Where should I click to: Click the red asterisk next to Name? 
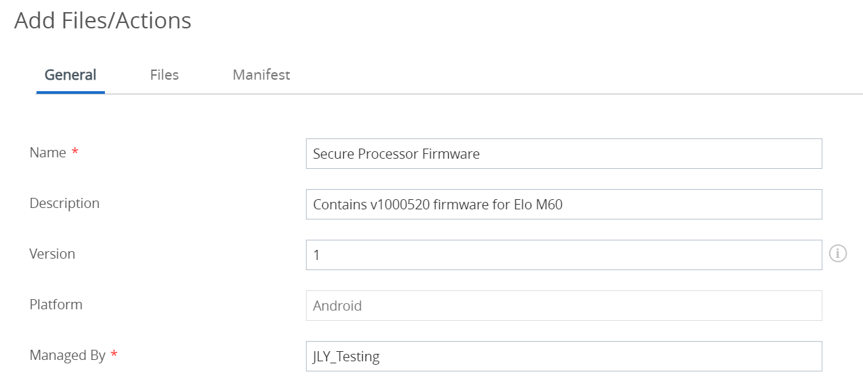(x=74, y=151)
